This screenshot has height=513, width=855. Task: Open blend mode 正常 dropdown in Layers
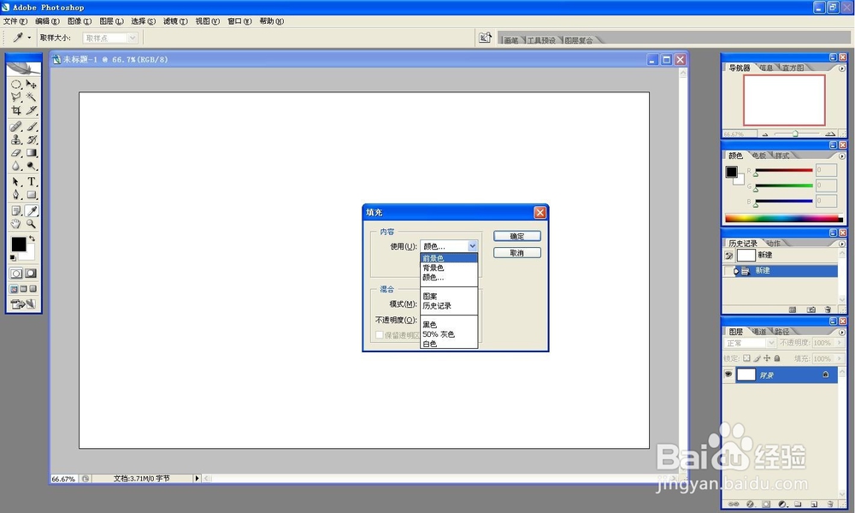[751, 343]
